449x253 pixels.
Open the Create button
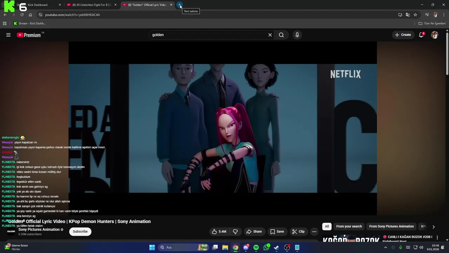pos(403,35)
